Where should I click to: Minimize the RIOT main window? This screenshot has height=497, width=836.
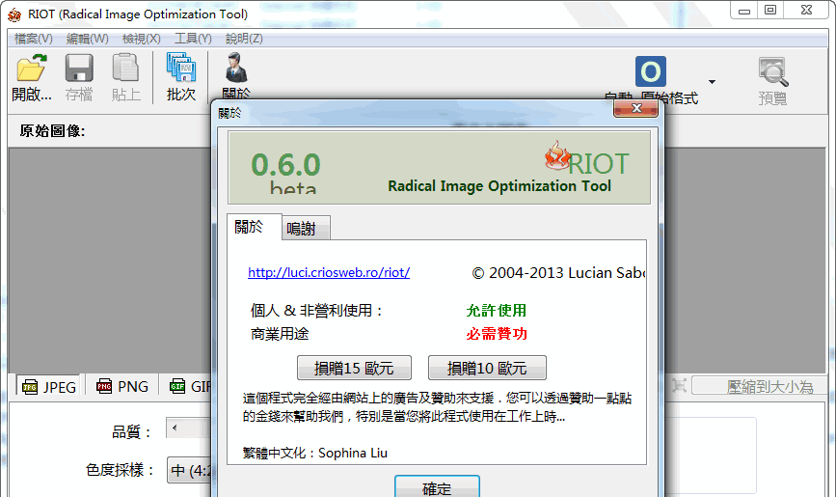(744, 10)
